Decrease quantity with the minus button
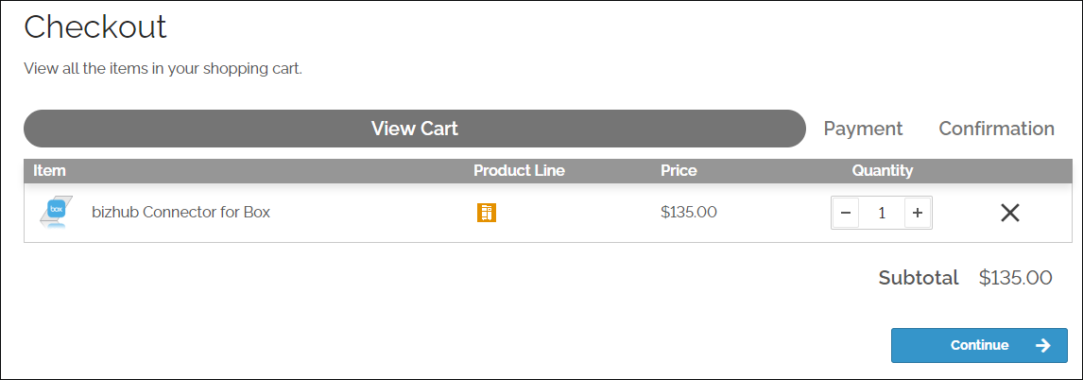The height and width of the screenshot is (380, 1083). [846, 213]
